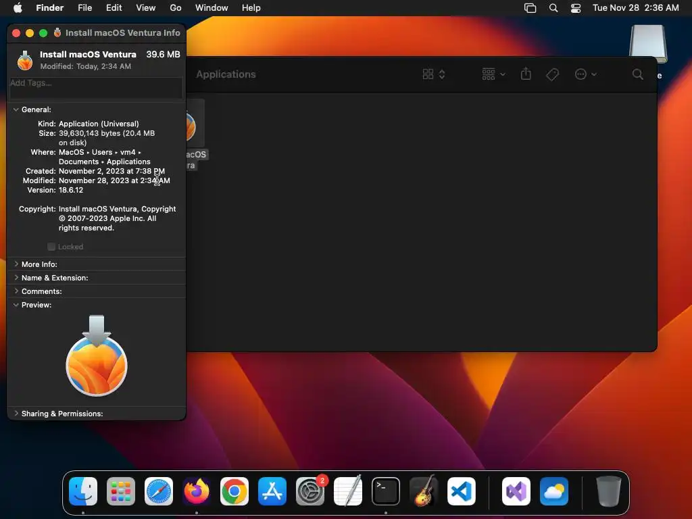The height and width of the screenshot is (519, 692).
Task: Open Spotlight search in menu bar
Action: point(553,8)
